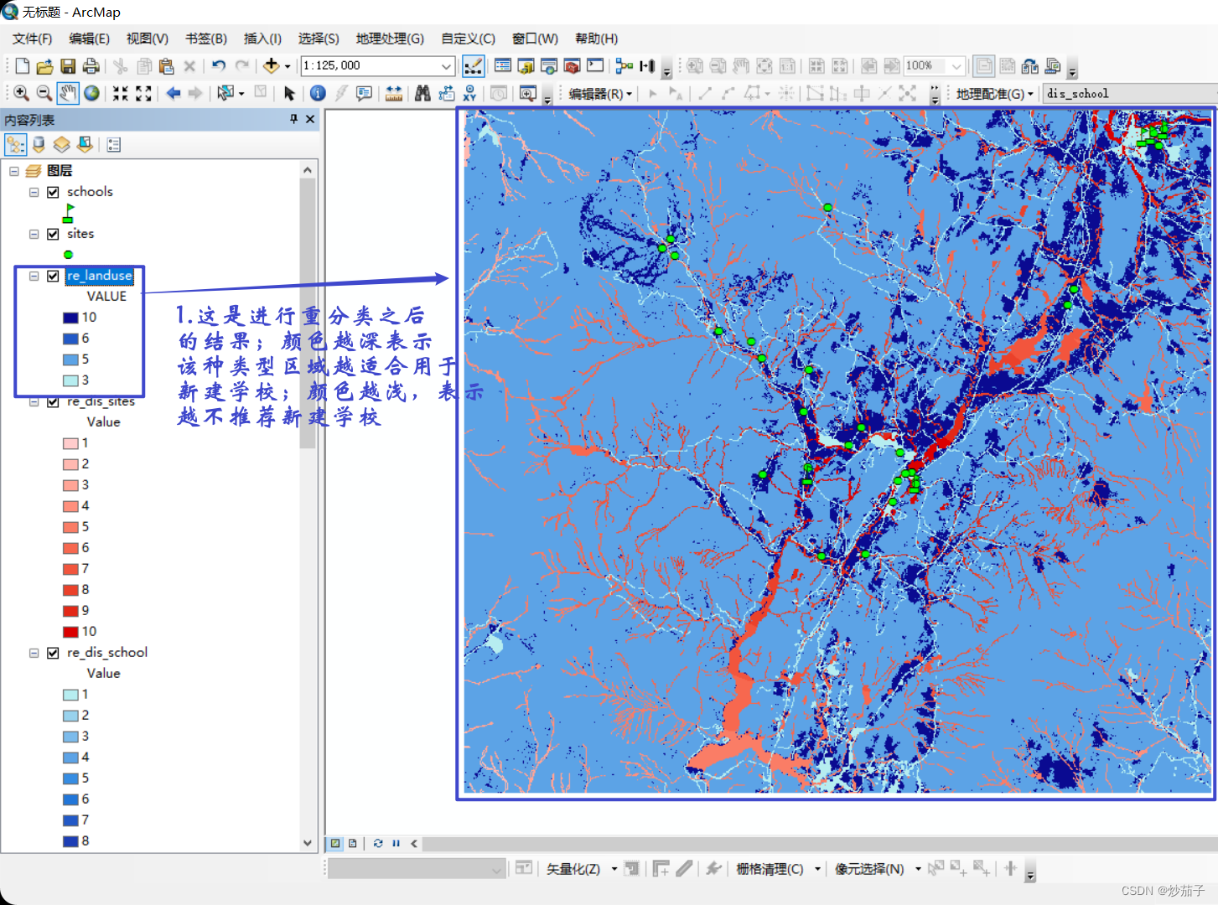Image resolution: width=1218 pixels, height=905 pixels.
Task: Open the 文件(F) menu
Action: [32, 39]
